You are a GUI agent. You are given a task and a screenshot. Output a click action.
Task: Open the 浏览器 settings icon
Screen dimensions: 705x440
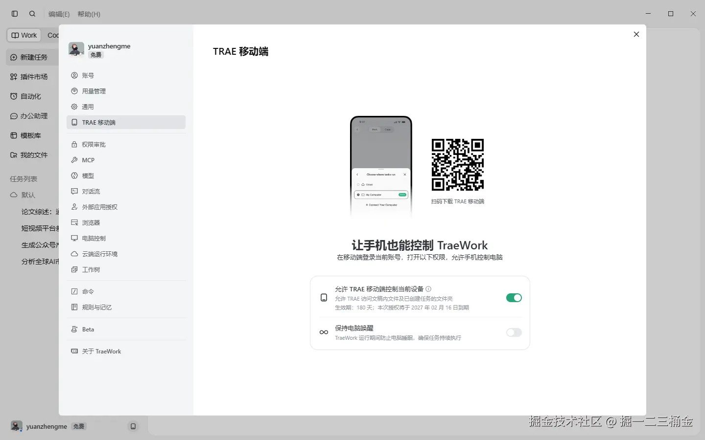74,222
